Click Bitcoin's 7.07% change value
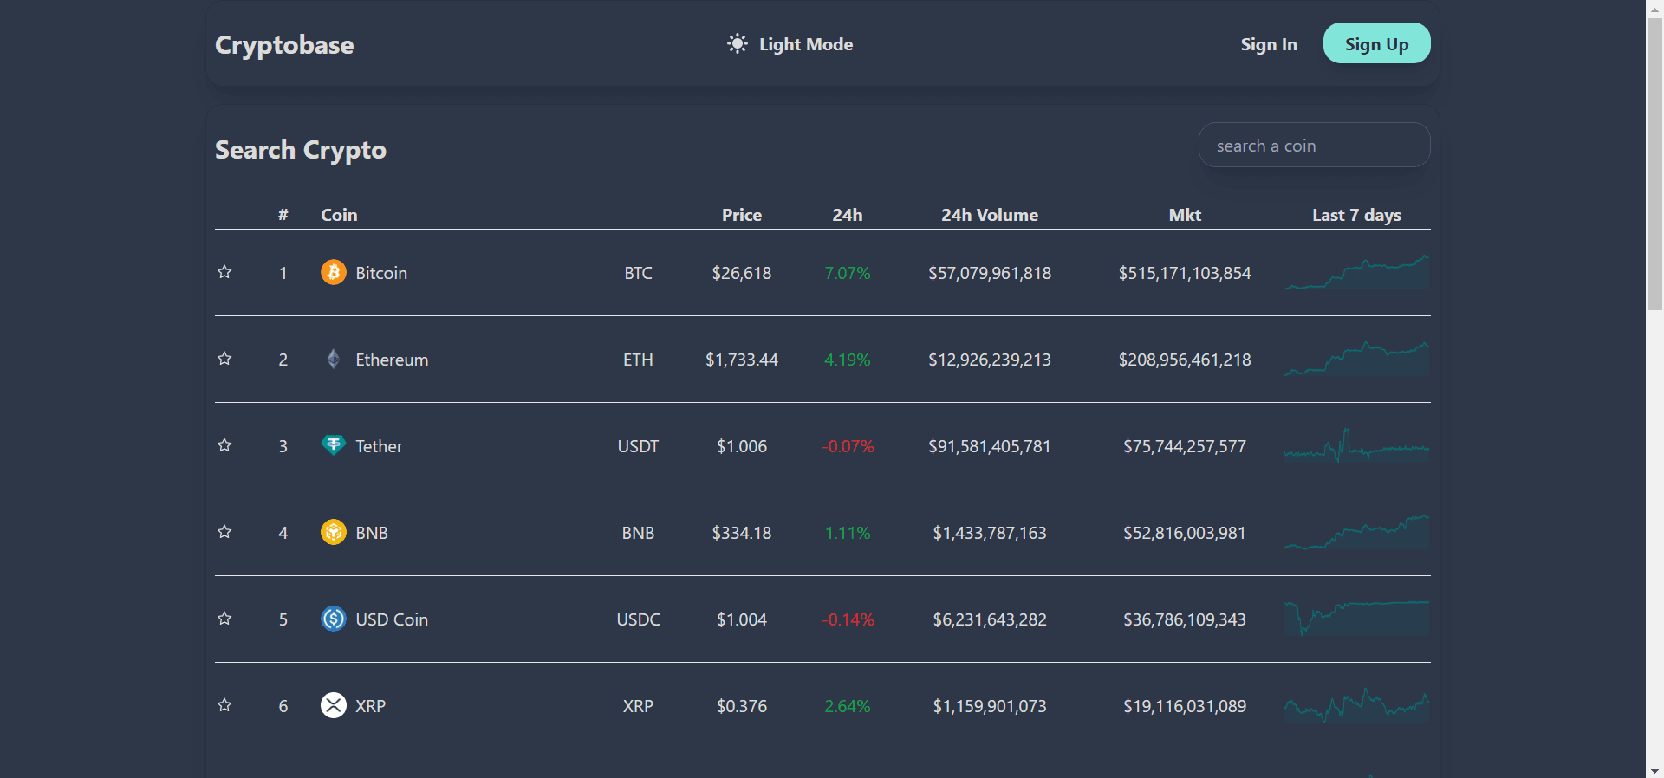Image resolution: width=1664 pixels, height=778 pixels. click(848, 273)
